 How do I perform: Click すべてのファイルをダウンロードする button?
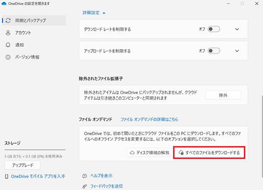click(209, 152)
